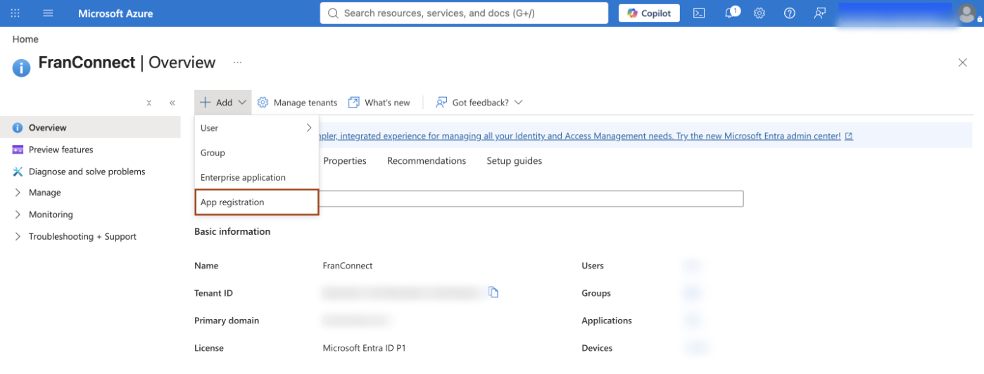Image resolution: width=984 pixels, height=374 pixels.
Task: Click the Tenant ID label
Action: click(x=213, y=293)
